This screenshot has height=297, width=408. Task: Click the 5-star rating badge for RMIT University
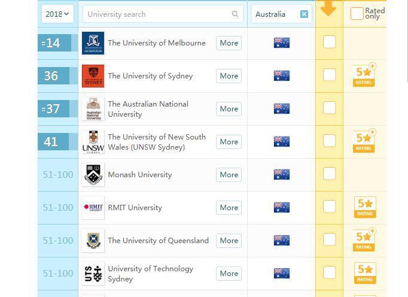pos(364,207)
